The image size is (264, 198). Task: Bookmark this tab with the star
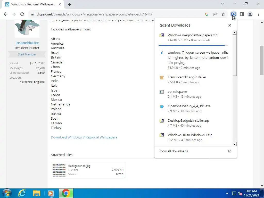(x=223, y=14)
